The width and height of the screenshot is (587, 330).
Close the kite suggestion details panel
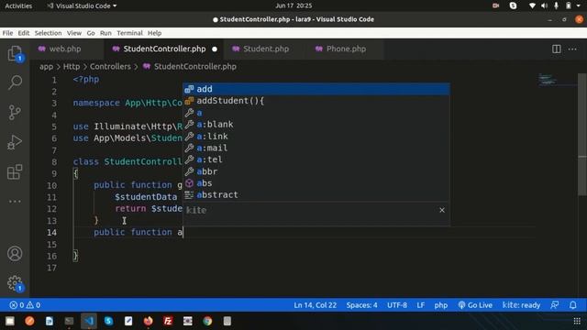[x=442, y=210]
